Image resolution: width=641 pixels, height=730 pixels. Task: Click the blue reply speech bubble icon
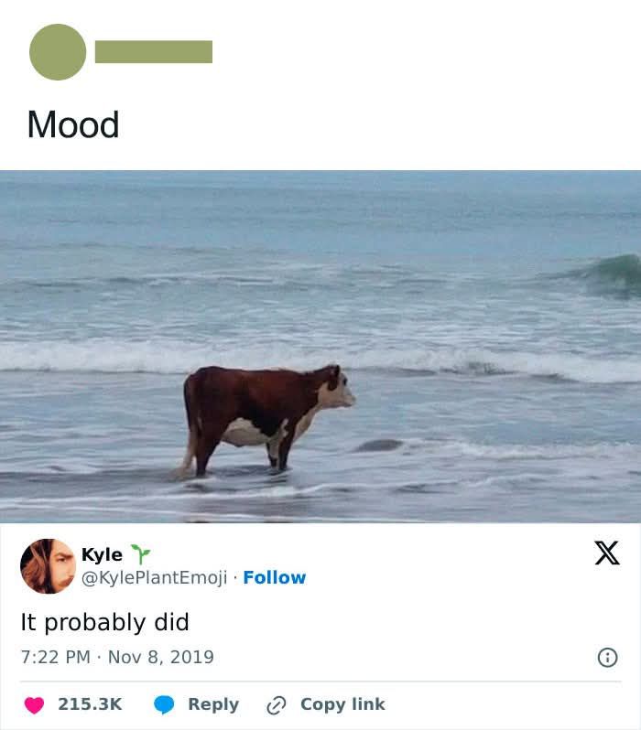164,705
